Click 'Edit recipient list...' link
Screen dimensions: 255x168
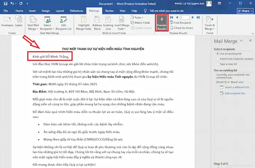pos(235,94)
